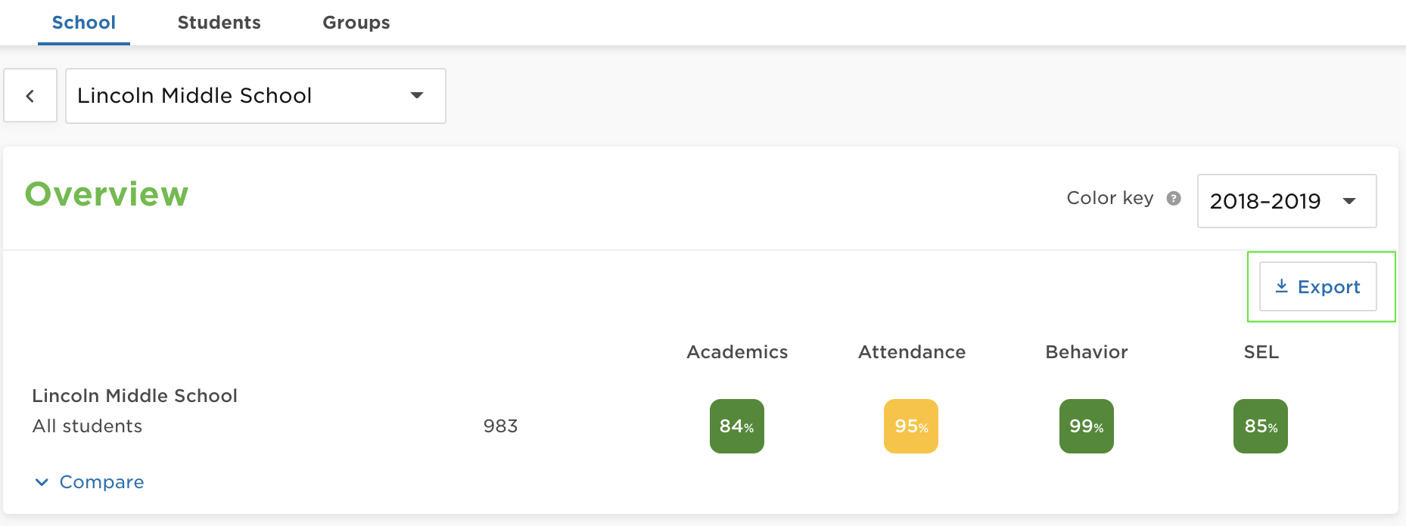Click the green 99% Behavior badge
The width and height of the screenshot is (1406, 526).
coord(1086,426)
